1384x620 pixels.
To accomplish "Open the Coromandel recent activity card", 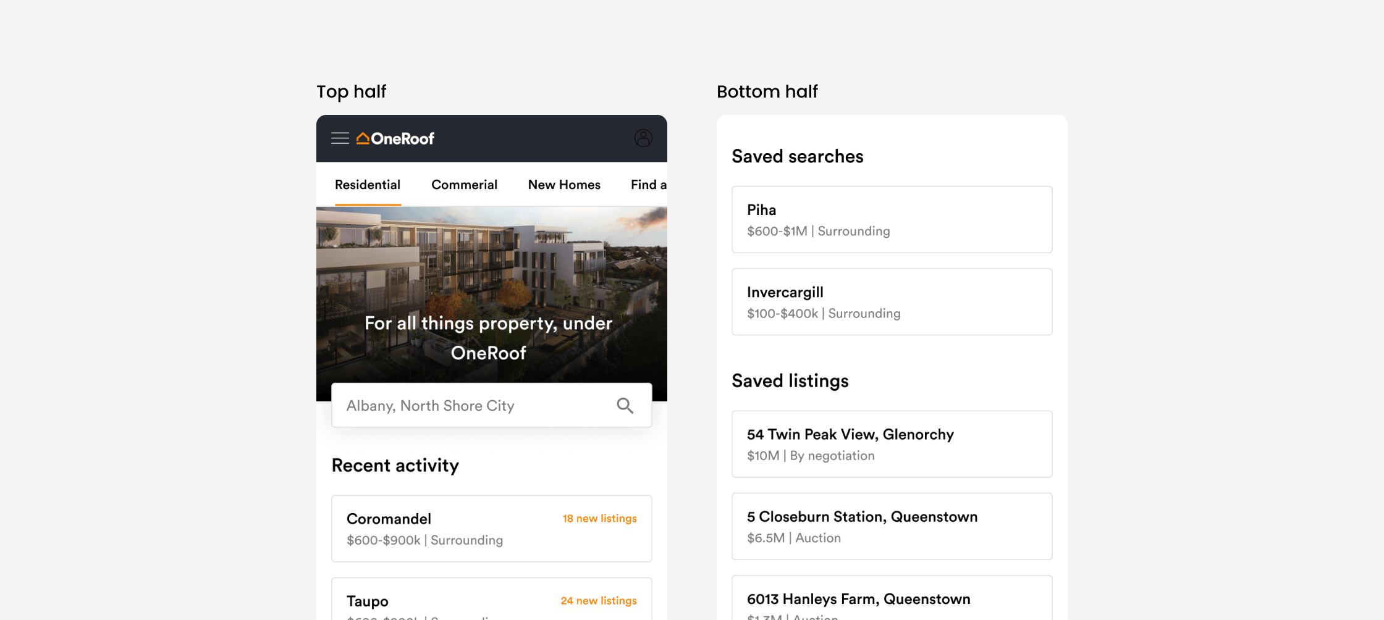I will [492, 529].
